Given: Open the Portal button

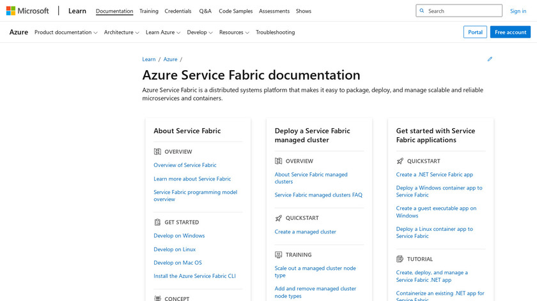Looking at the screenshot, I should 475,33.
